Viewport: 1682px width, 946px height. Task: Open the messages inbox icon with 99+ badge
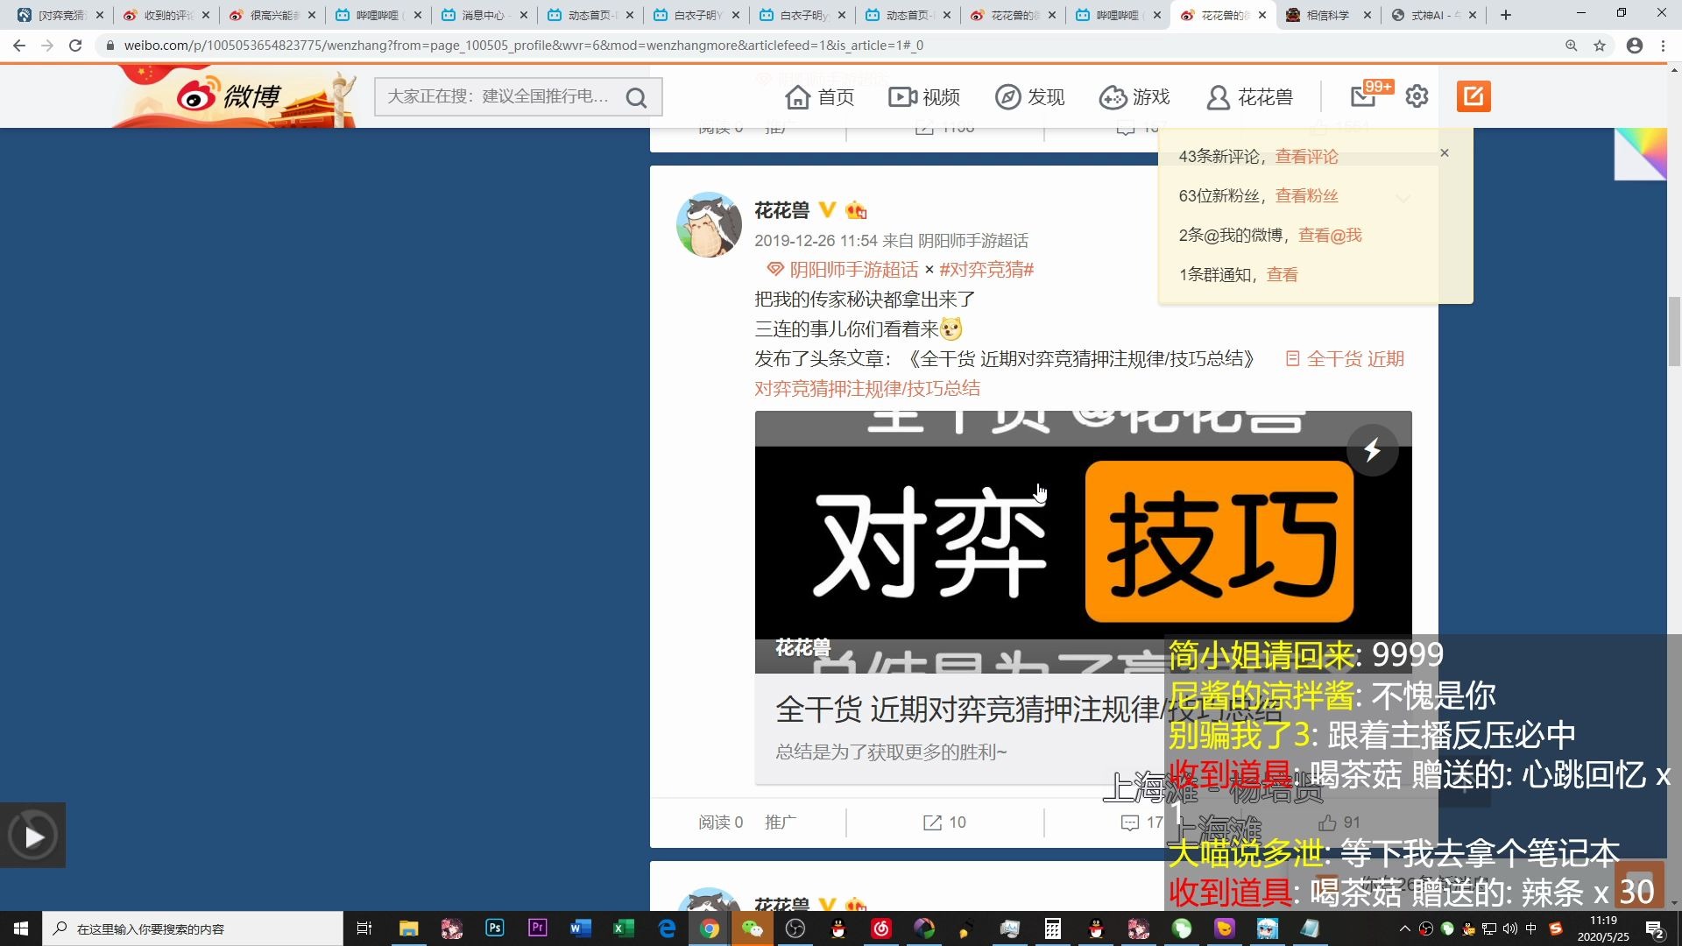pyautogui.click(x=1364, y=95)
